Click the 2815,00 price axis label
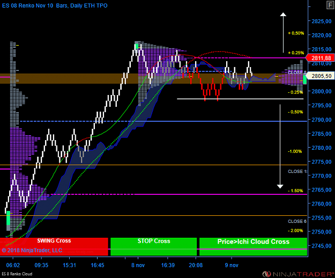The image size is (335, 278). (x=322, y=49)
